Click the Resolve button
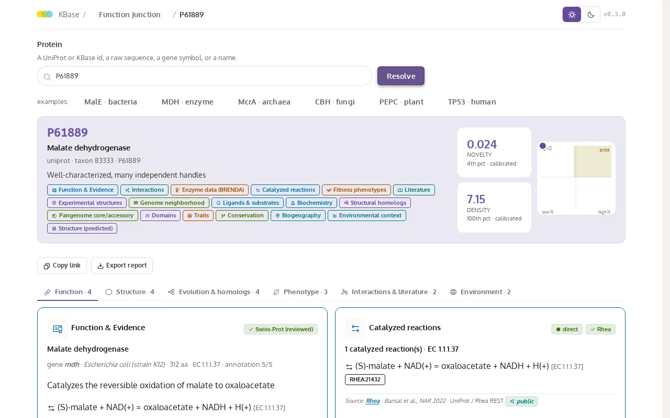Screen dimensions: 670x418 coord(401,76)
